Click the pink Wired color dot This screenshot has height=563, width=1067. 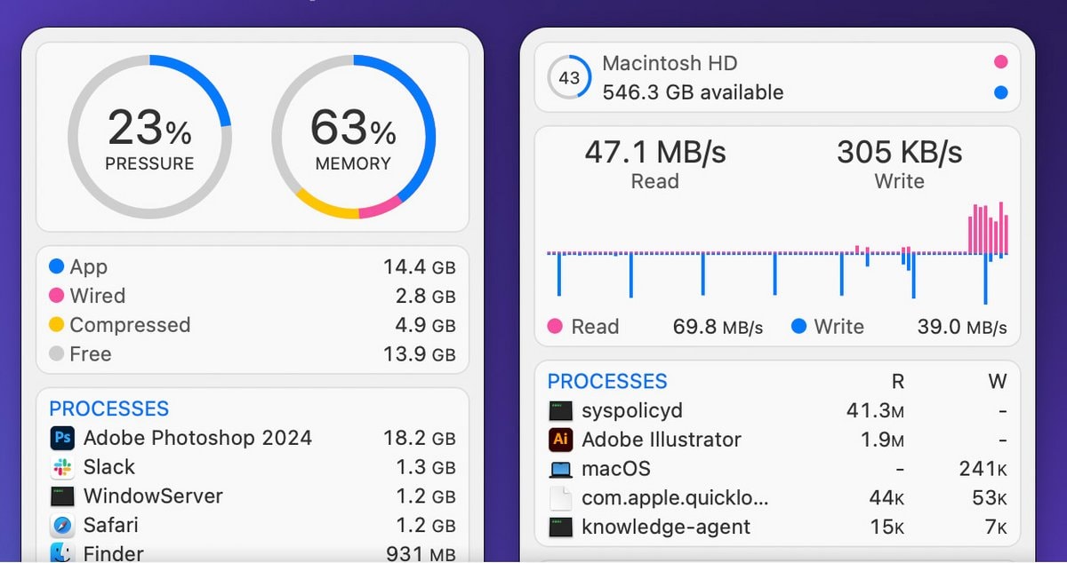pos(57,296)
